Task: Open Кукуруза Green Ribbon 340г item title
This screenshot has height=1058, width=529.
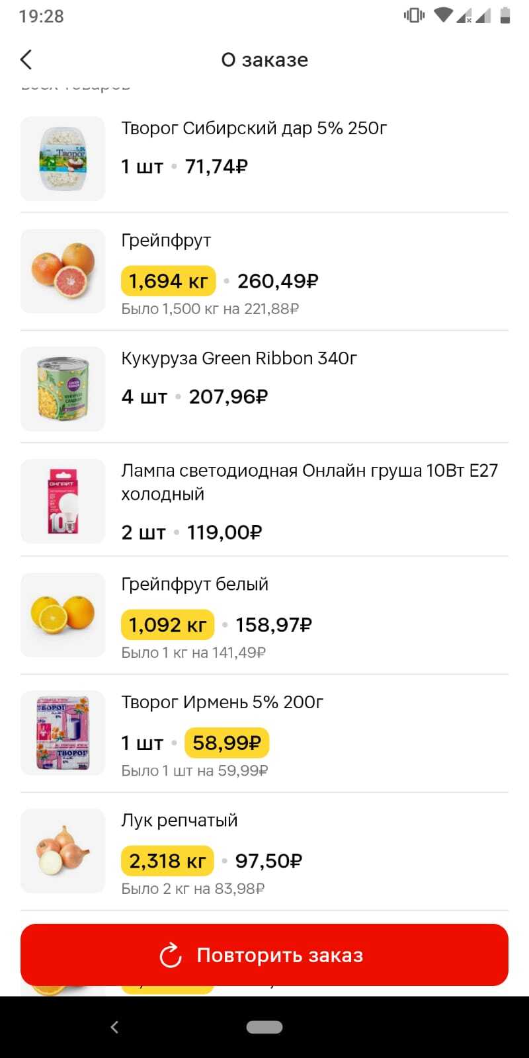Action: (x=239, y=358)
